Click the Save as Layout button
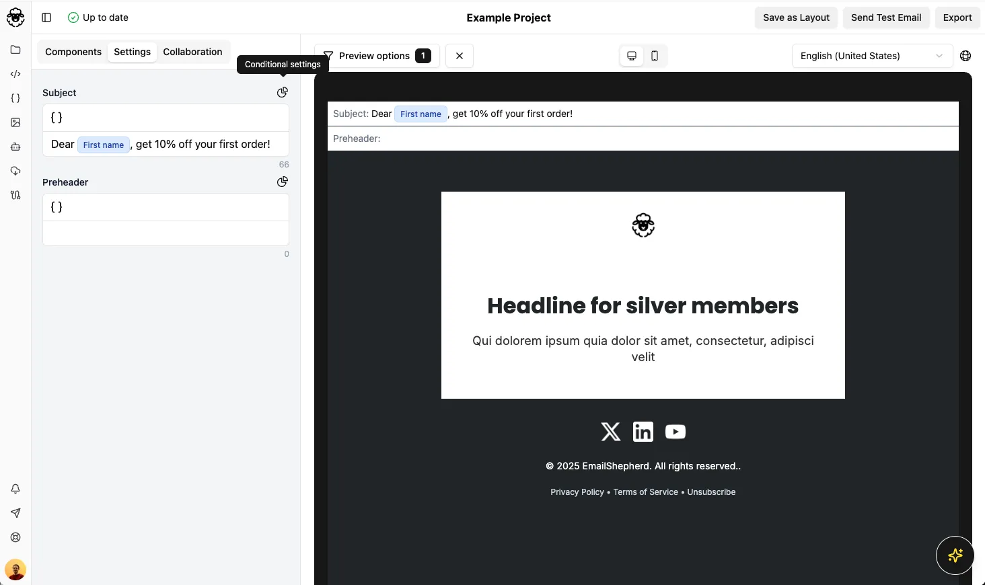The image size is (985, 585). pos(796,17)
